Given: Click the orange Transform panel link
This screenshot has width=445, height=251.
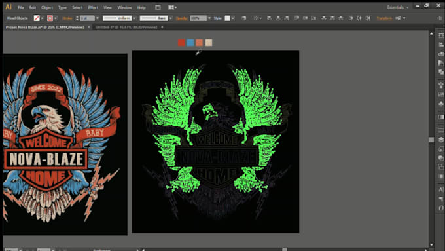Looking at the screenshot, I should click(x=384, y=18).
